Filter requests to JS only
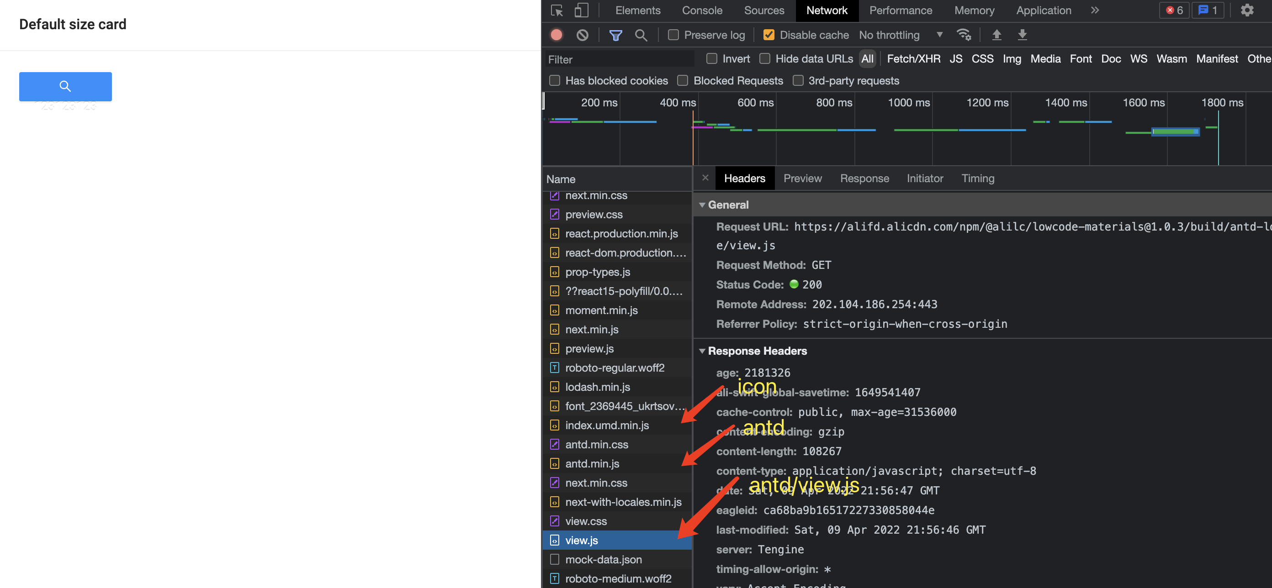The width and height of the screenshot is (1272, 588). [x=956, y=58]
